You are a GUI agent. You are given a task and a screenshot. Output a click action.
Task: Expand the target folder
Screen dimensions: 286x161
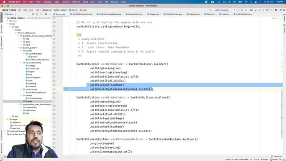click(x=8, y=119)
